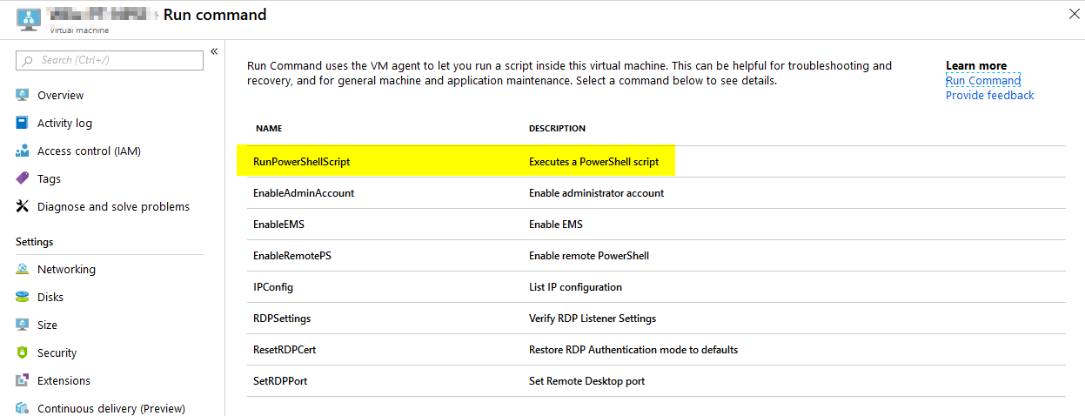
Task: Open the Provide feedback link
Action: pyautogui.click(x=989, y=96)
